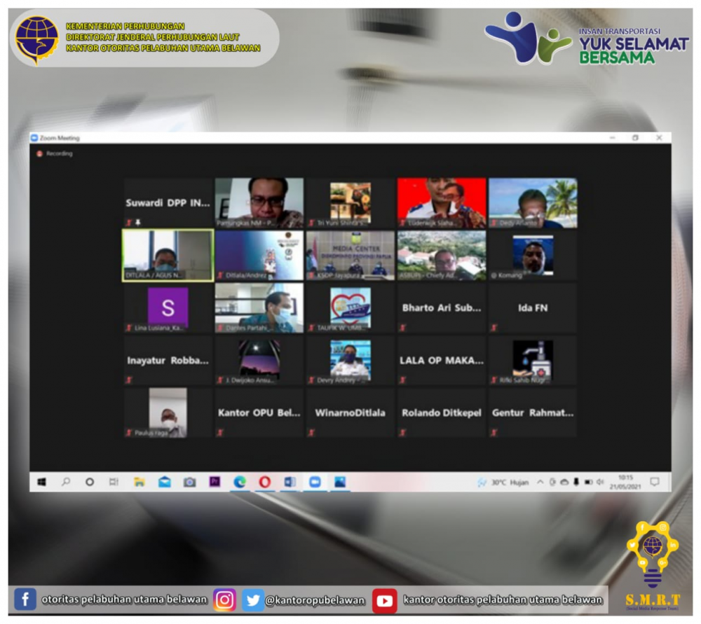701x624 pixels.
Task: Select the Rolando Ditkepel participant tile
Action: pyautogui.click(x=442, y=412)
